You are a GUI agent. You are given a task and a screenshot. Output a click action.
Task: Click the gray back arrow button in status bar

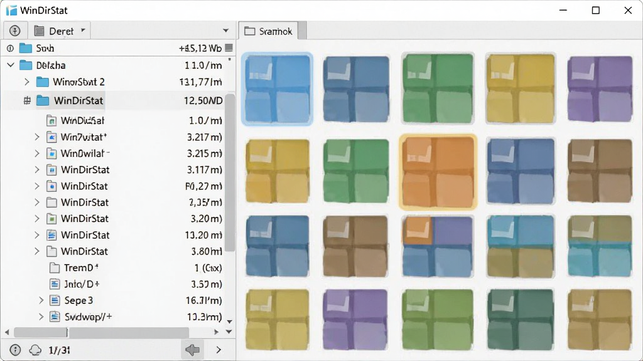click(192, 350)
